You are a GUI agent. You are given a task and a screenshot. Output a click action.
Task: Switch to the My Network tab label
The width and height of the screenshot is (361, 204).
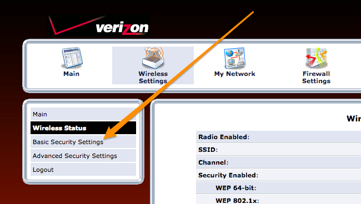pos(234,74)
